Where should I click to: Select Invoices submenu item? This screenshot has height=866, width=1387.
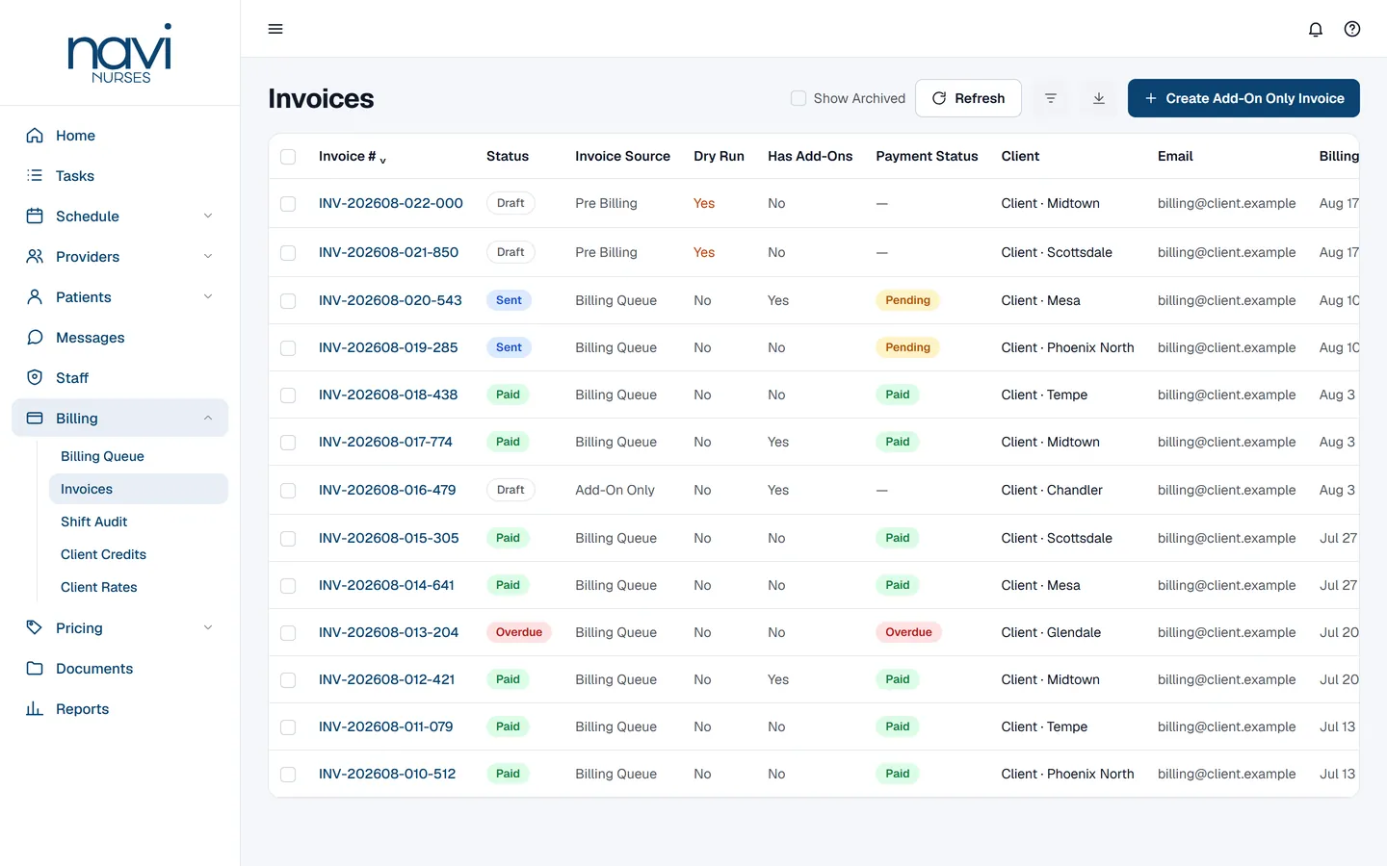coord(139,489)
